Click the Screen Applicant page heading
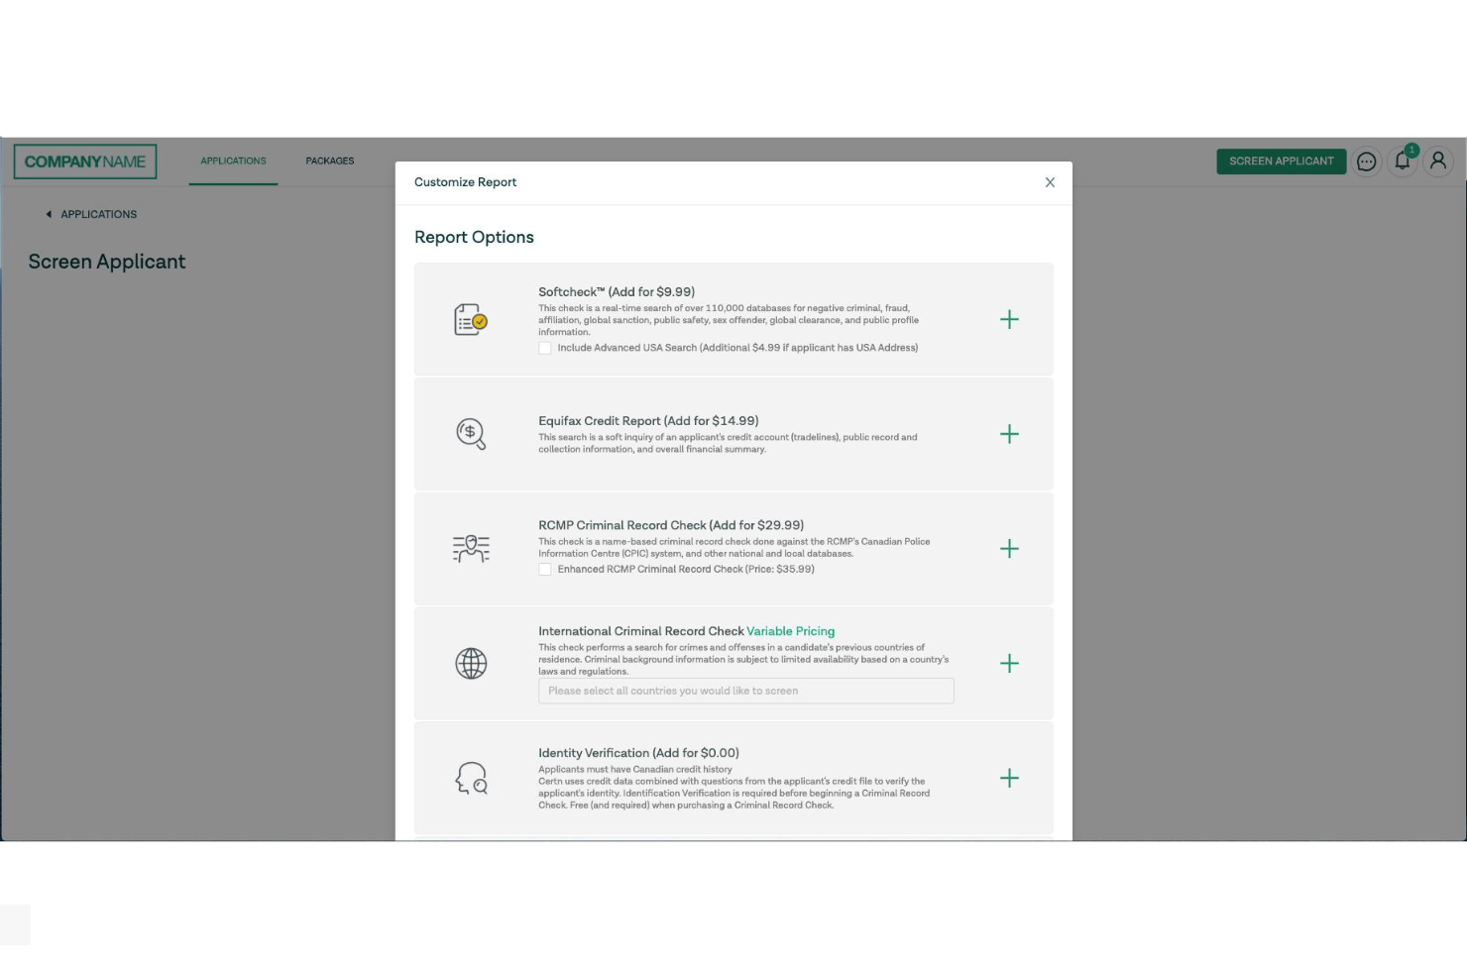Viewport: 1467px width, 978px height. click(107, 262)
